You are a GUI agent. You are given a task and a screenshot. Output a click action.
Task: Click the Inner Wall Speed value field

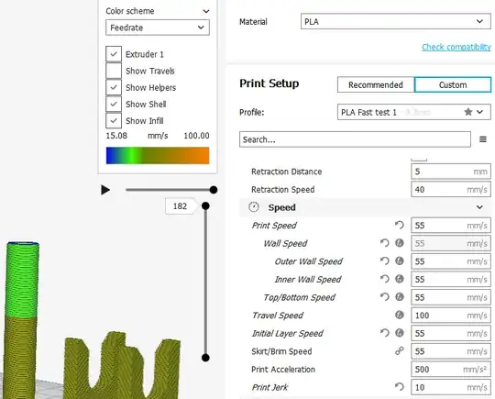(451, 279)
